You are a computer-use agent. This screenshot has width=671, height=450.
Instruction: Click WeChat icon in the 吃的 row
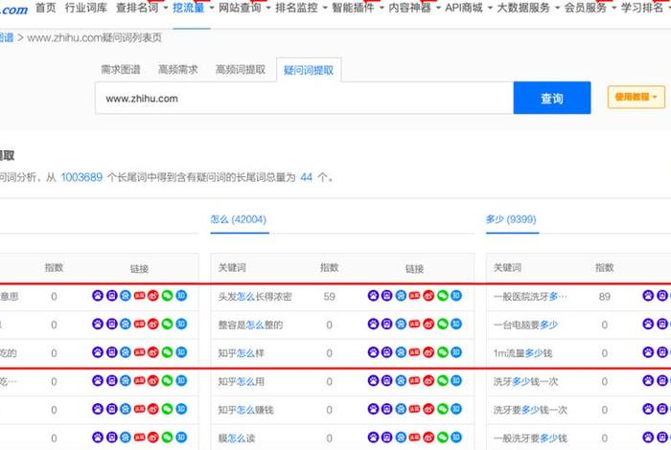pos(167,352)
